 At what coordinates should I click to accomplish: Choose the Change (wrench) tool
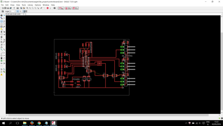[4, 27]
